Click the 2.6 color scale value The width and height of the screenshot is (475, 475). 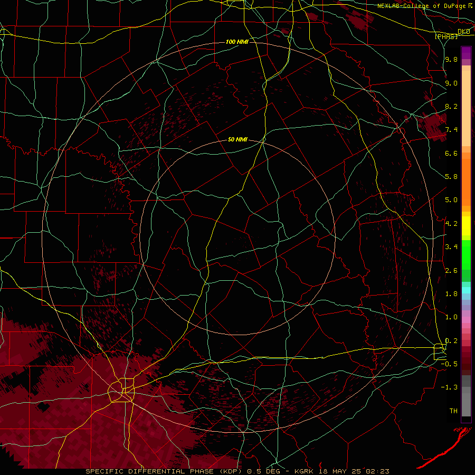[x=451, y=271]
